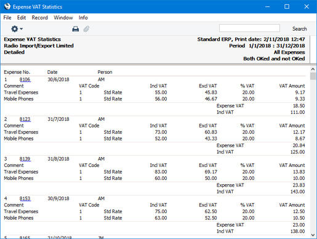Open the Info menu

point(83,18)
